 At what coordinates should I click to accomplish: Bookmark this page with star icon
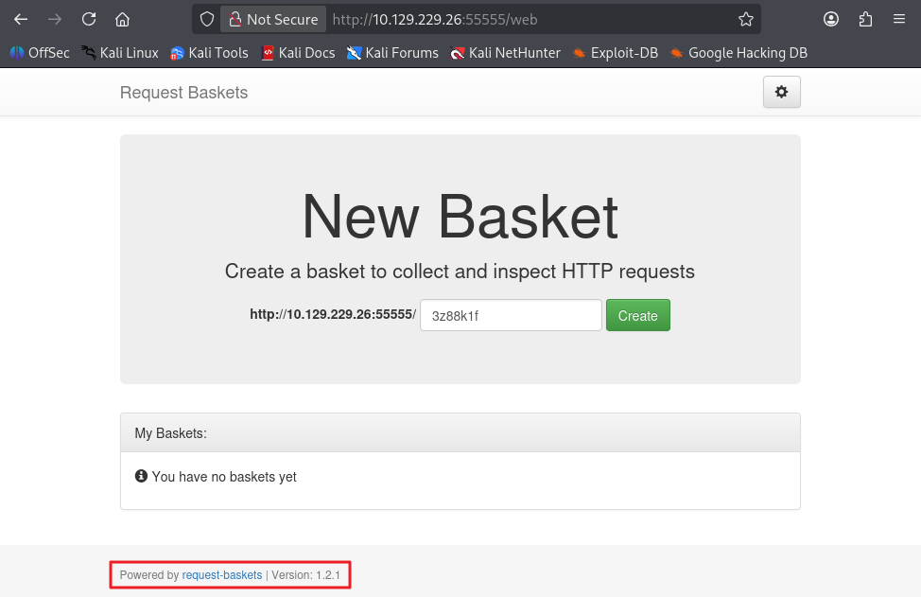click(x=745, y=19)
